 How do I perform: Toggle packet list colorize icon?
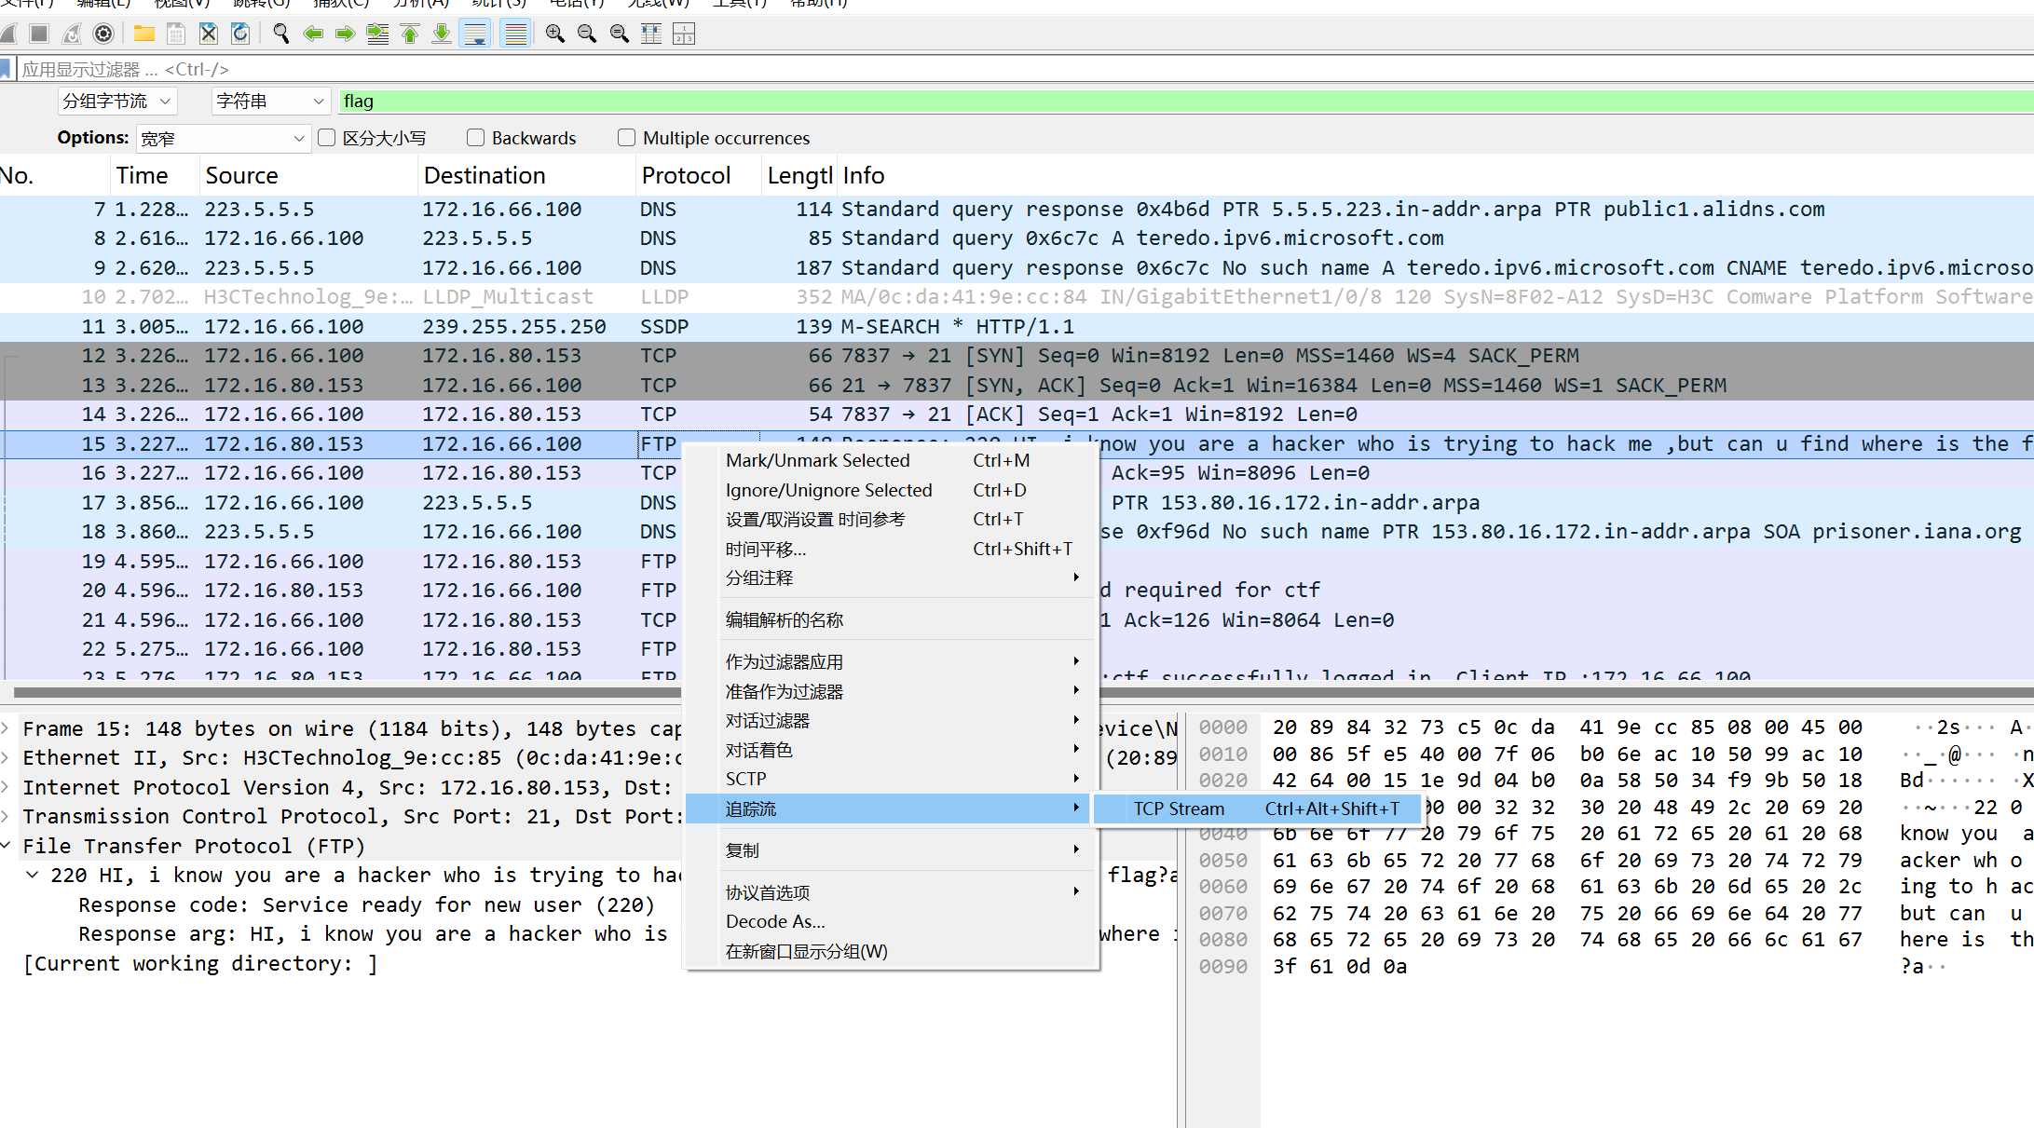pyautogui.click(x=515, y=34)
